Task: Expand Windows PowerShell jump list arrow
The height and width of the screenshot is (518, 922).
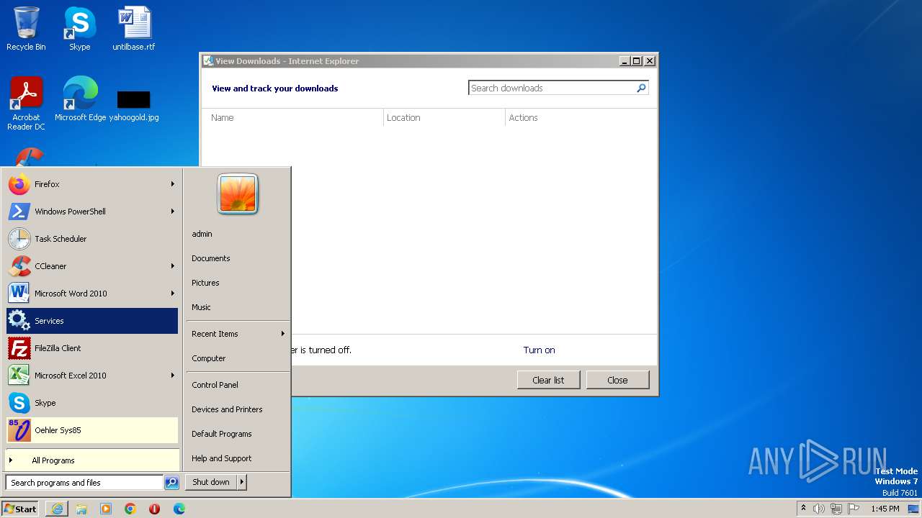Action: tap(173, 212)
